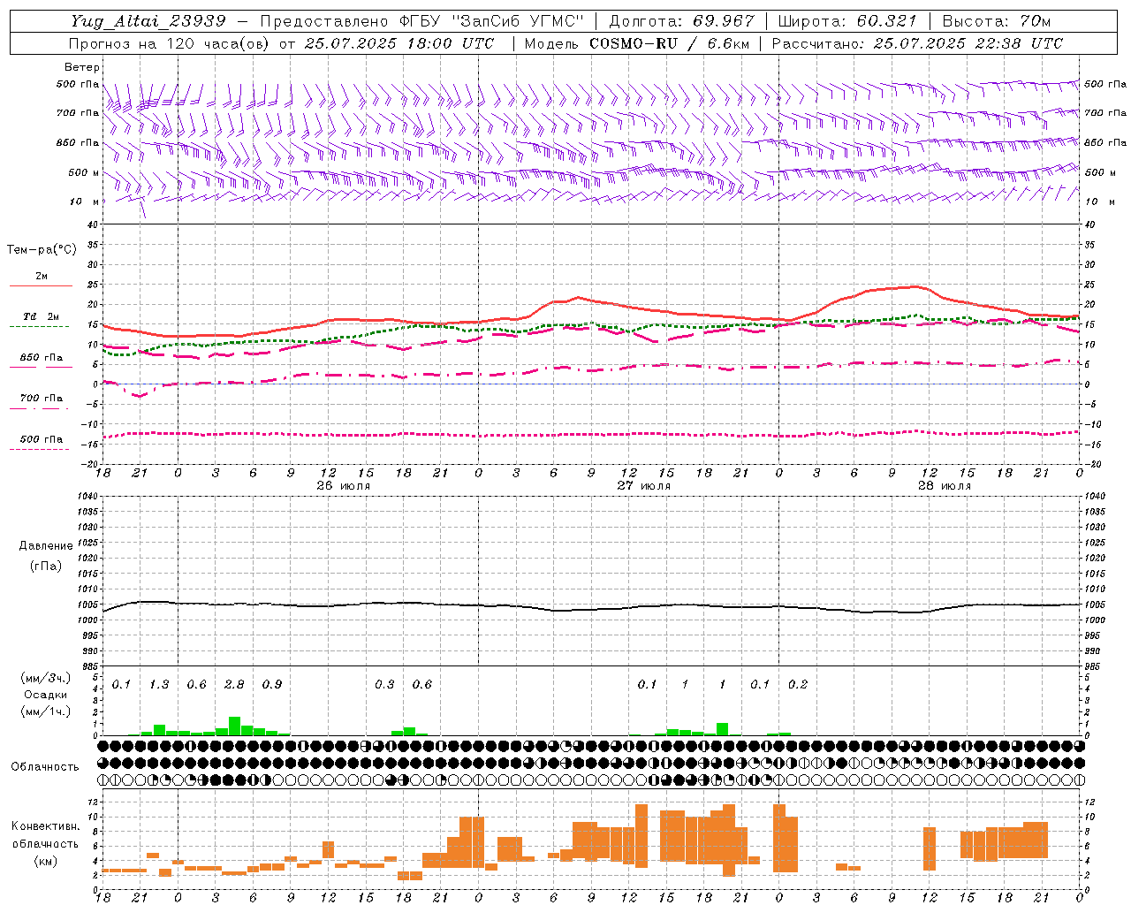The width and height of the screenshot is (1131, 905).
Task: Click the 27 июля date label
Action: 644,486
